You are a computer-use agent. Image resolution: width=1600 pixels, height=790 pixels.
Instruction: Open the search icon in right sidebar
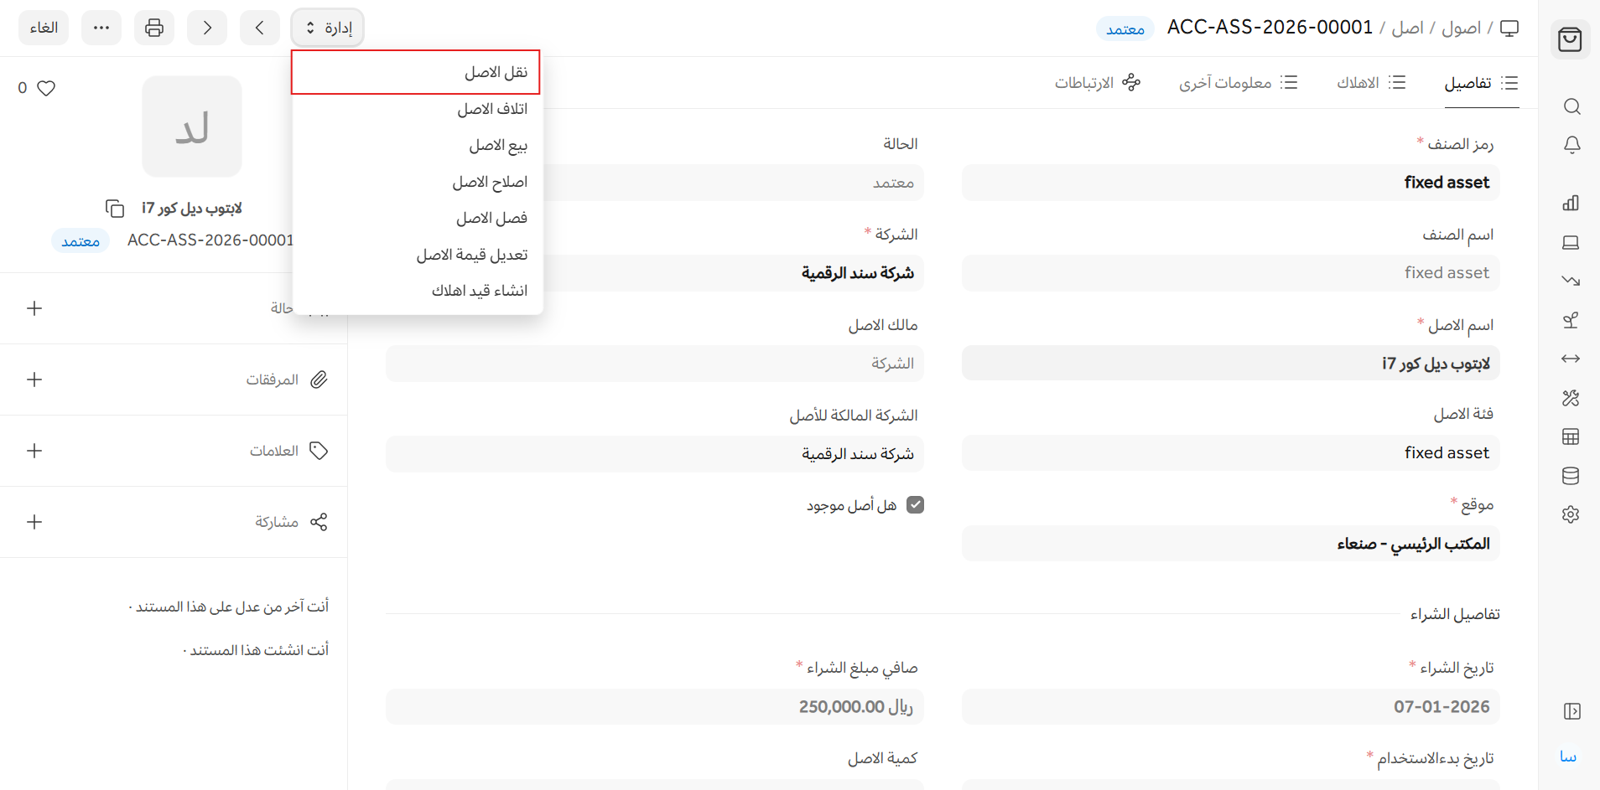tap(1571, 106)
